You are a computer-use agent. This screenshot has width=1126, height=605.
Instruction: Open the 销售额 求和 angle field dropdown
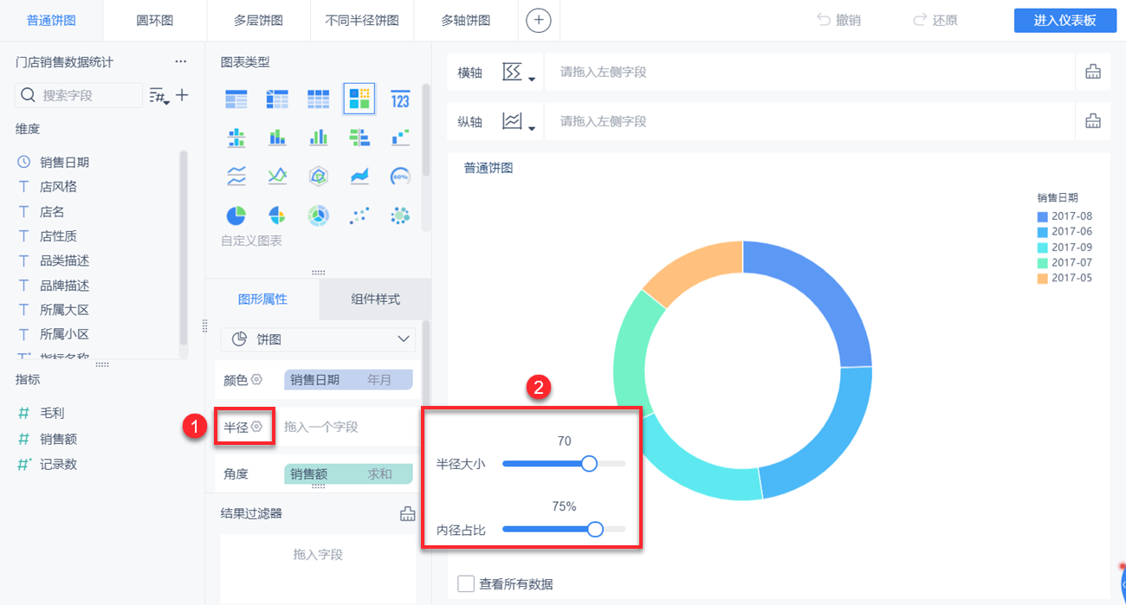pos(348,473)
